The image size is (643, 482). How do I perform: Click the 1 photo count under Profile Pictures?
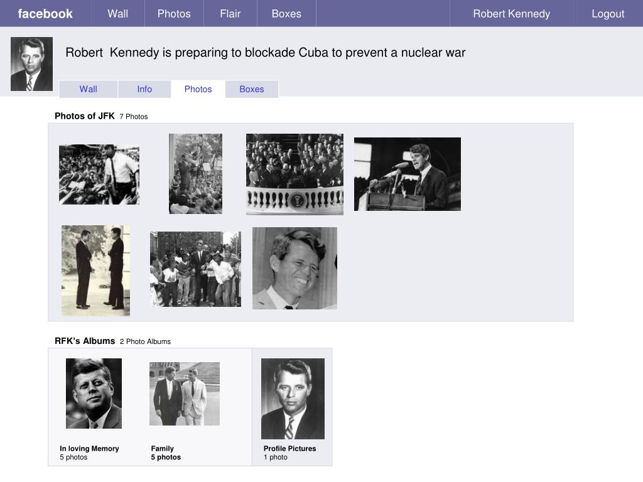[x=276, y=457]
